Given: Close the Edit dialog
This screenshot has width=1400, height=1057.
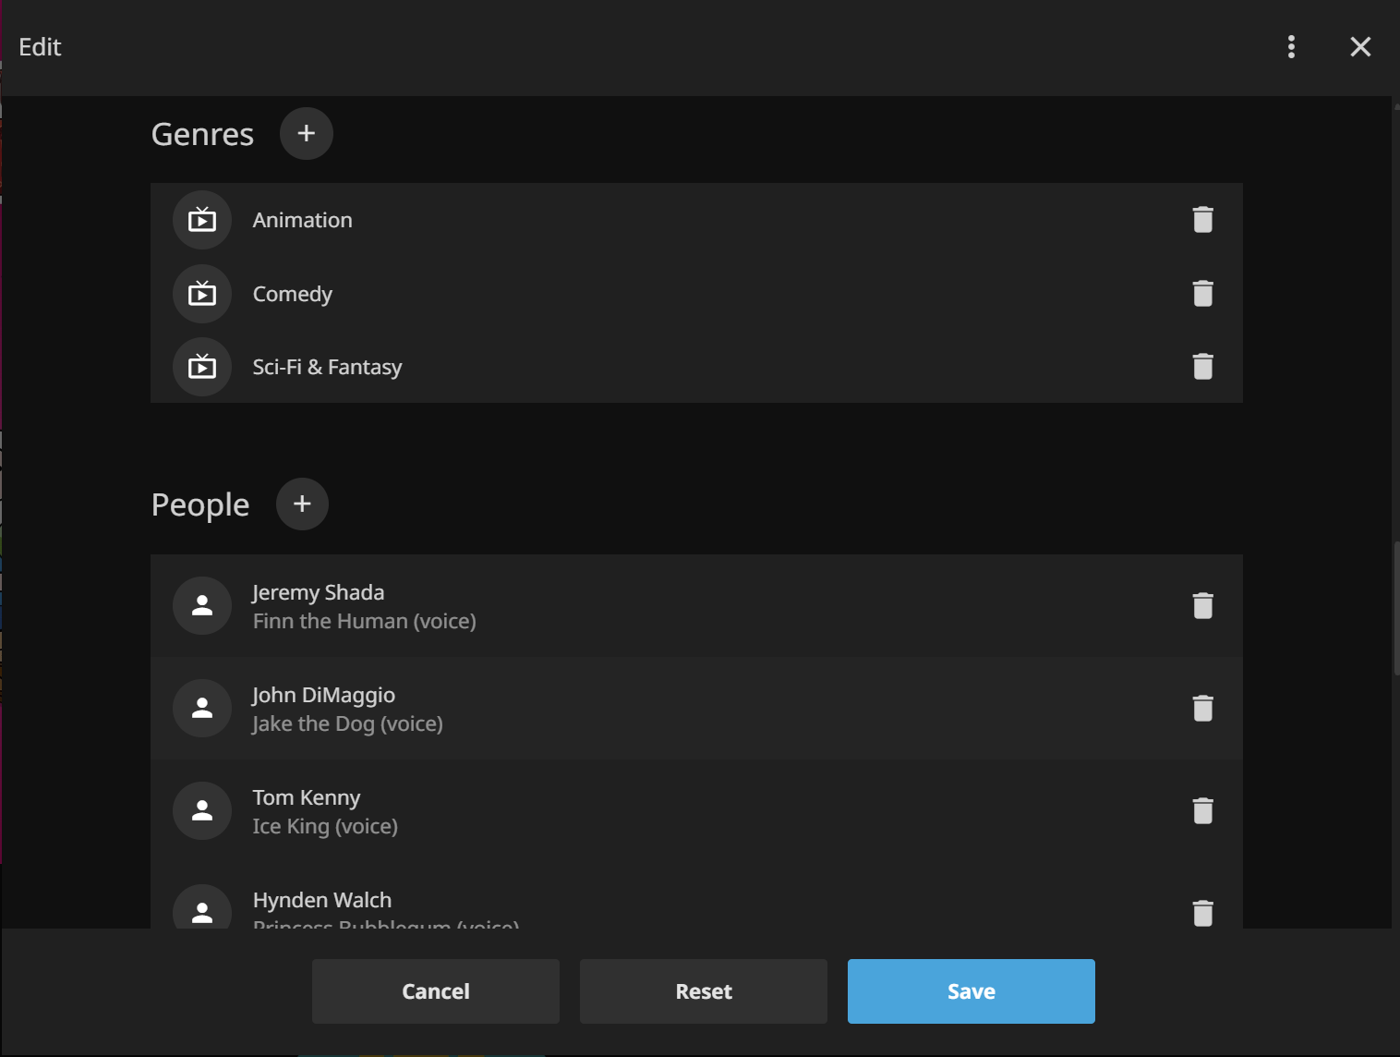Looking at the screenshot, I should (x=1360, y=47).
